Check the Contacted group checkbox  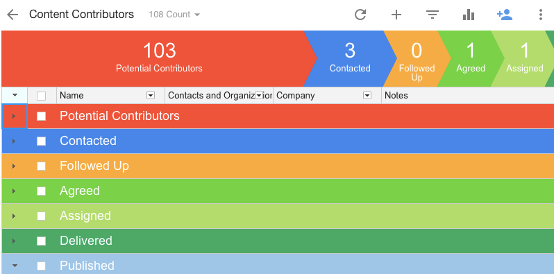[42, 142]
